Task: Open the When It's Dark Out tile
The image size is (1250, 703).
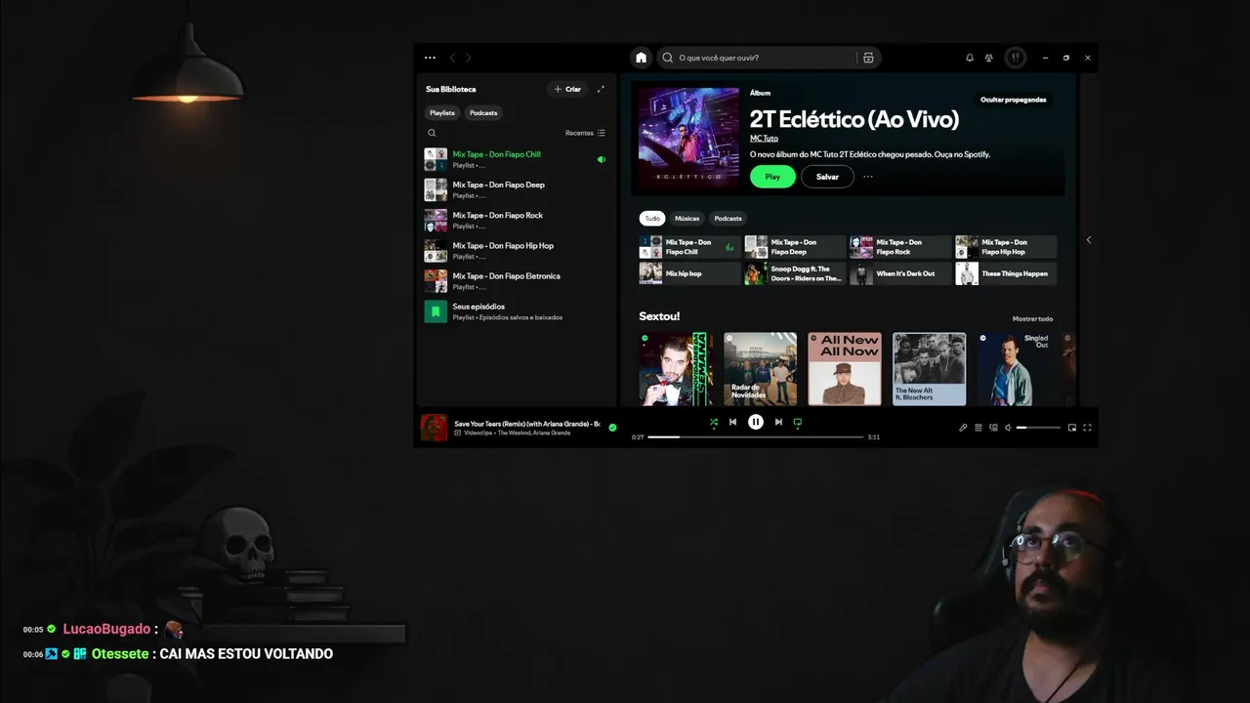Action: (x=900, y=273)
